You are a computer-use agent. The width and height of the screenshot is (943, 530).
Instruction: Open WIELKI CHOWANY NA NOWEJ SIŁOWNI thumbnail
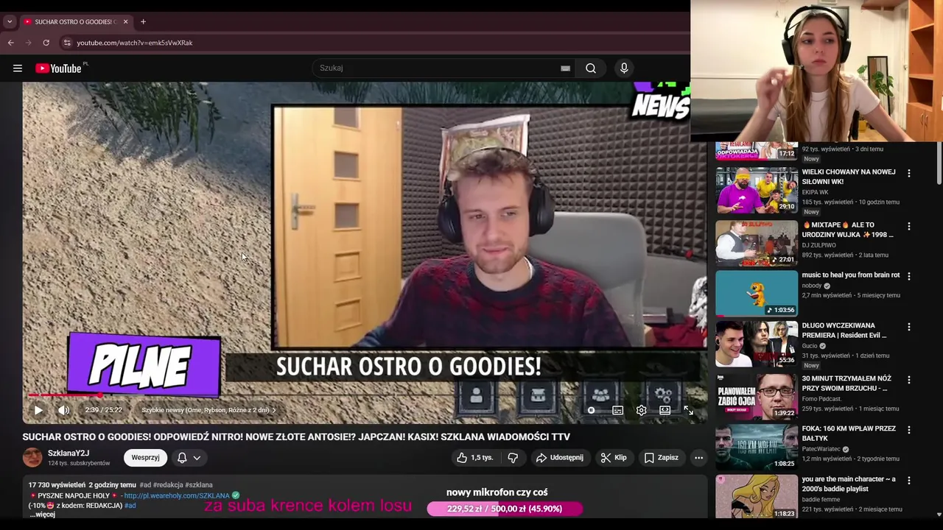757,190
